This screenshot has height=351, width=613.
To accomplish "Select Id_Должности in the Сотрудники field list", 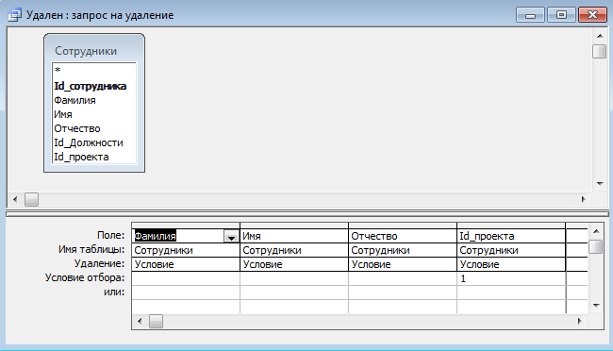I will 94,142.
